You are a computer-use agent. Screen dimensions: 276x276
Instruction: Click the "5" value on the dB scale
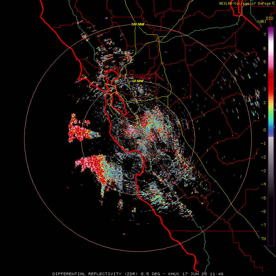click(265, 62)
